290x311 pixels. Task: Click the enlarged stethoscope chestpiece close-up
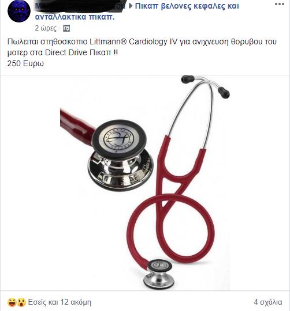pyautogui.click(x=121, y=155)
